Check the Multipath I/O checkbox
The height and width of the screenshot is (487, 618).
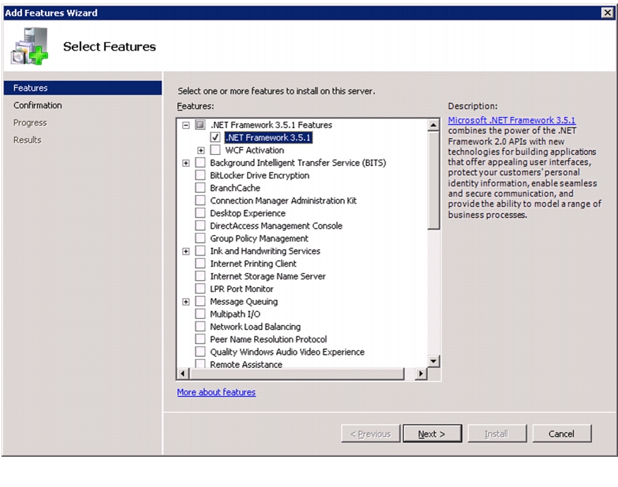(200, 314)
